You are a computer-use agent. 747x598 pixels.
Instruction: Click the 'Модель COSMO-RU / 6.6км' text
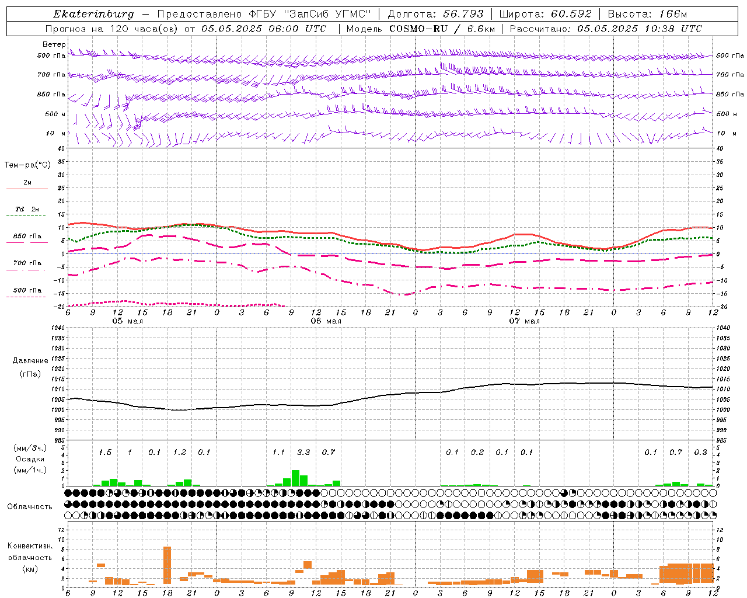(420, 29)
